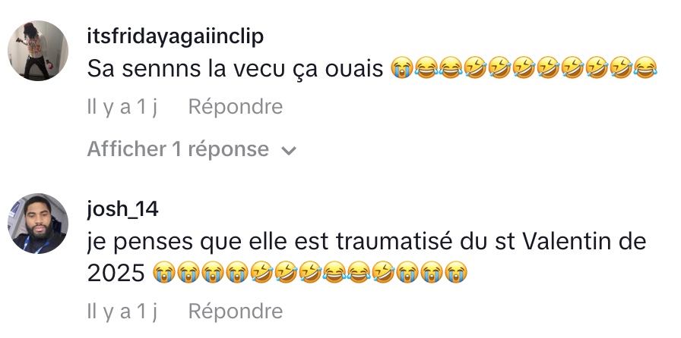Click the chevron next to Afficher 1 réponse

289,150
